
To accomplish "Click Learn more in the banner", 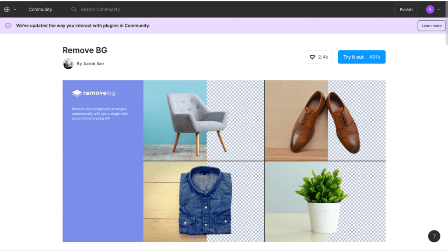I will click(x=431, y=25).
